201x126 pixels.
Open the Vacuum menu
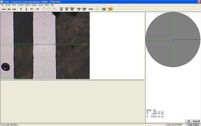40,5
